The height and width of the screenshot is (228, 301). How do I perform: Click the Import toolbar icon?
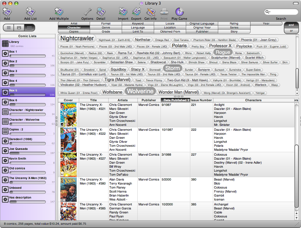(x=123, y=12)
